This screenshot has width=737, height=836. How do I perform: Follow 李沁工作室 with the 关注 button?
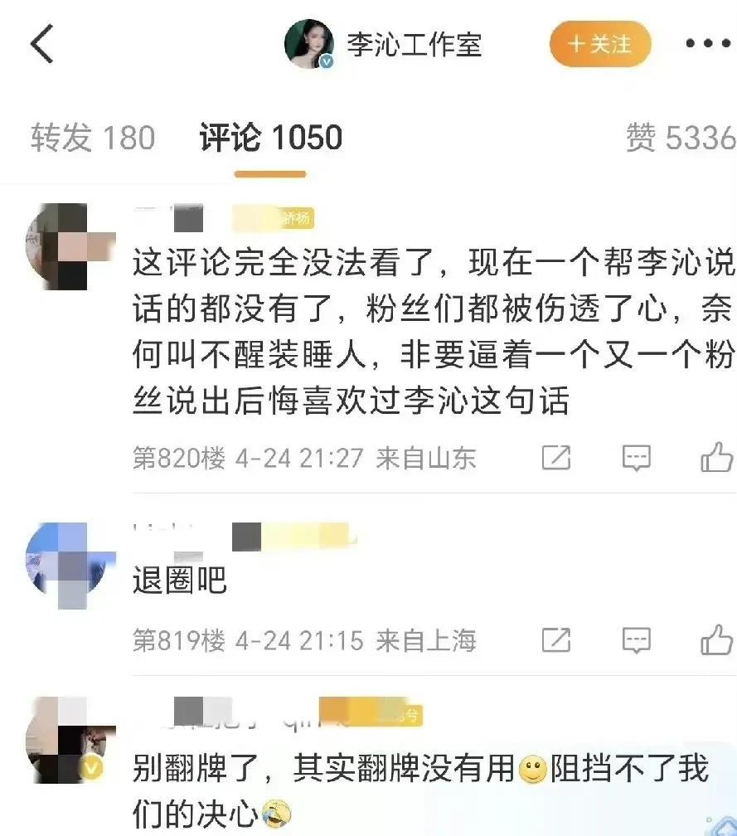tap(600, 44)
